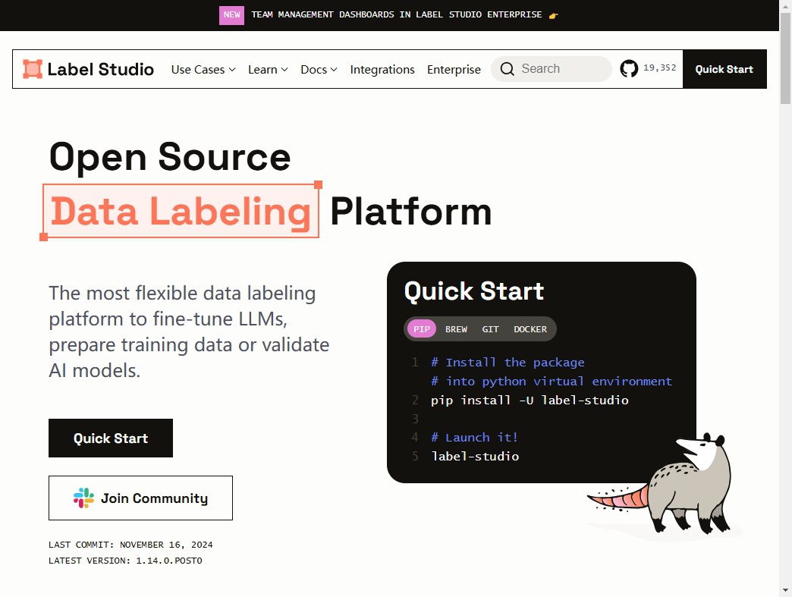Click the NEW badge in announcement banner
This screenshot has width=792, height=597.
231,15
